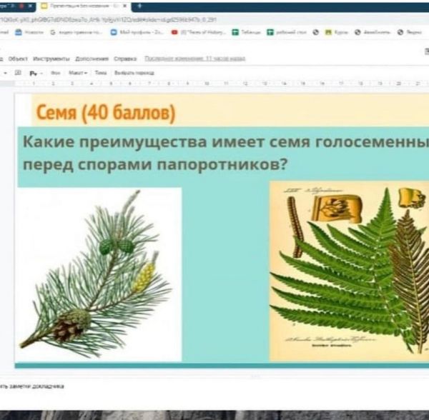Viewport: 429px width, 420px height.
Task: Open the Курсы bookmark
Action: point(335,32)
